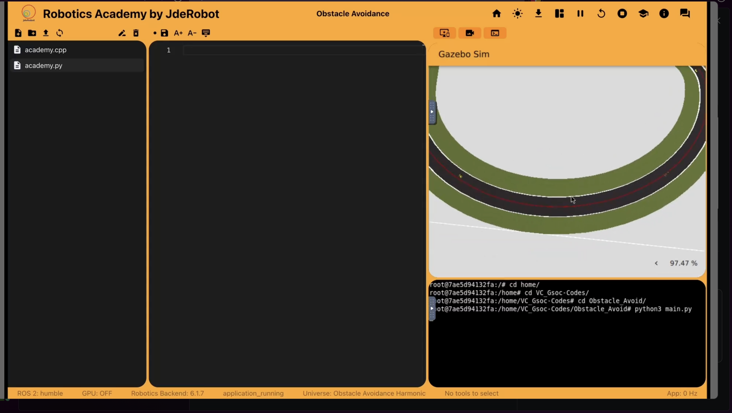Click the reset simulation icon
This screenshot has height=413, width=732.
point(601,13)
